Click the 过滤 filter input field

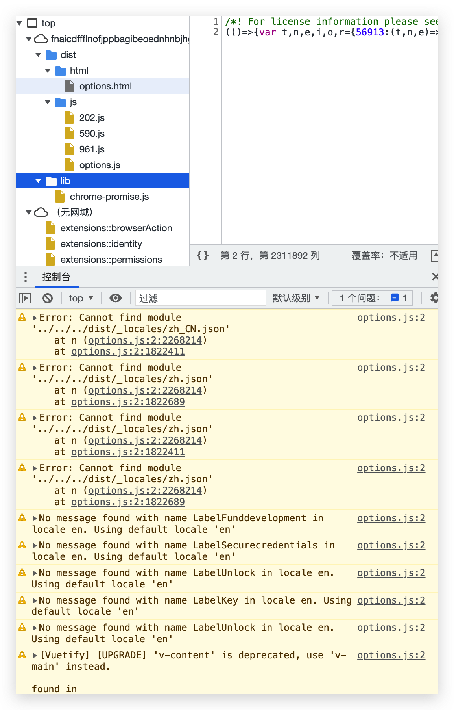tap(201, 298)
